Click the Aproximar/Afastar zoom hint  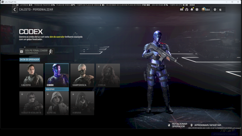click(x=206, y=125)
